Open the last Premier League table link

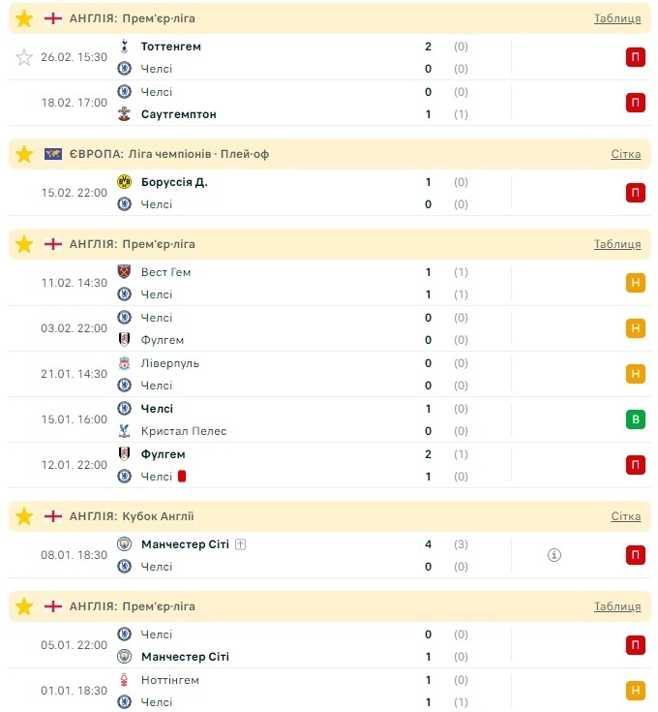click(616, 606)
